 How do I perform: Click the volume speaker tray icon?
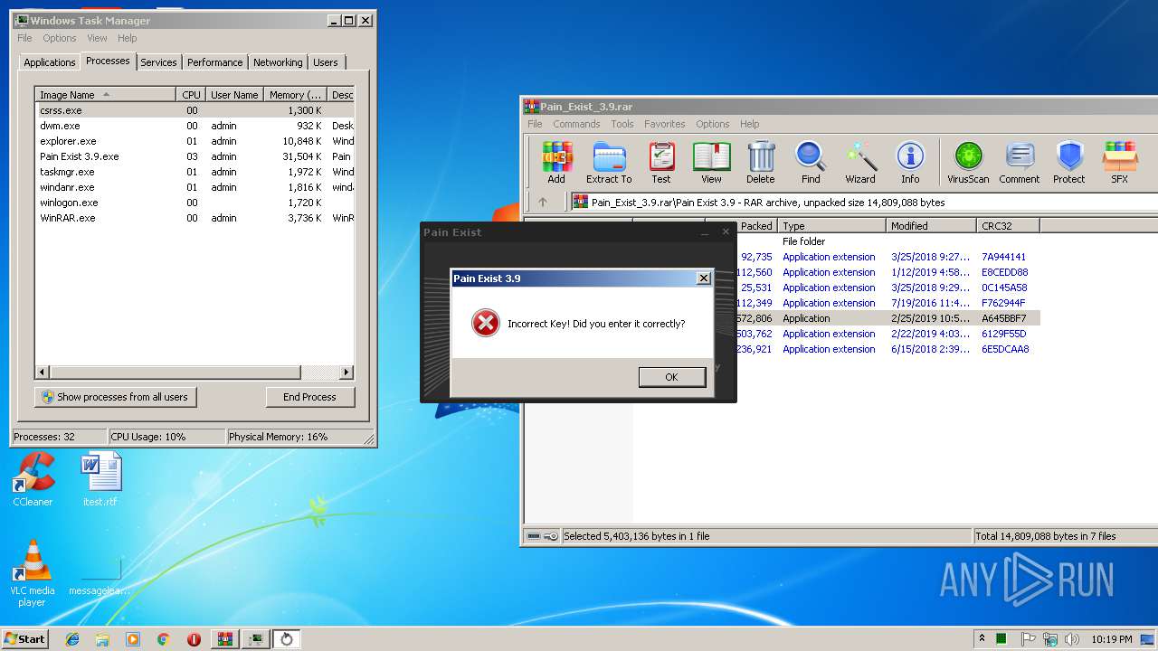1071,639
